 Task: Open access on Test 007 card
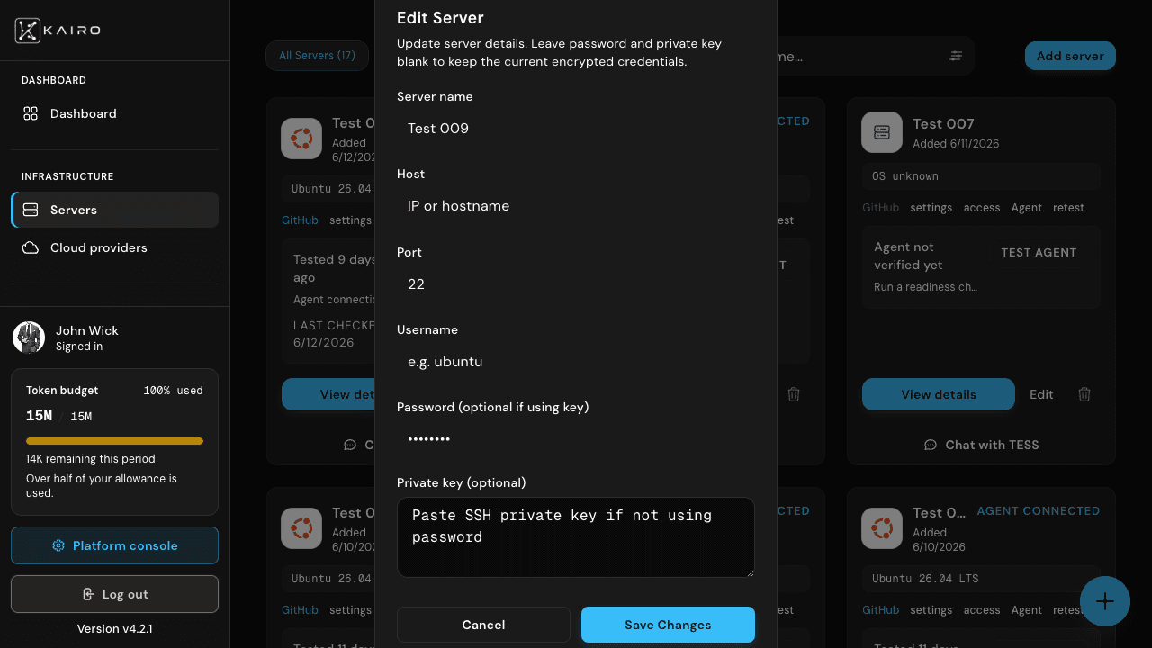tap(982, 208)
